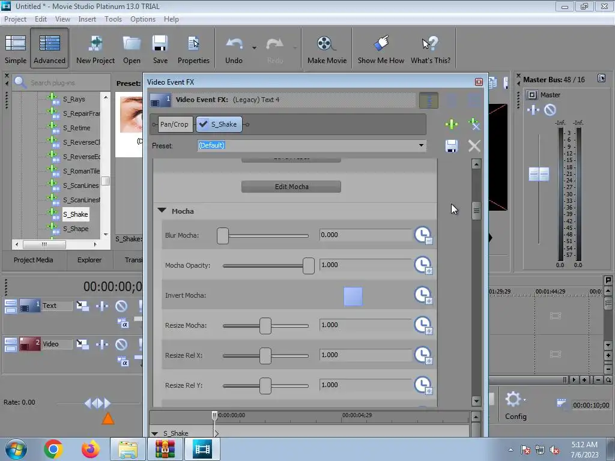Animate Blur Mocha clock icon
615x461 pixels.
(x=423, y=235)
